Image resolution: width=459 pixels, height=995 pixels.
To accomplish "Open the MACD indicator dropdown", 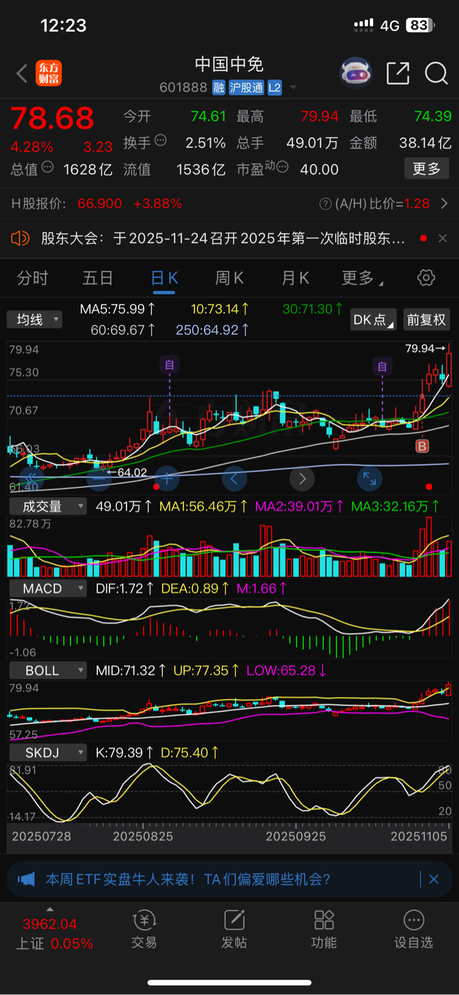I will click(x=48, y=589).
